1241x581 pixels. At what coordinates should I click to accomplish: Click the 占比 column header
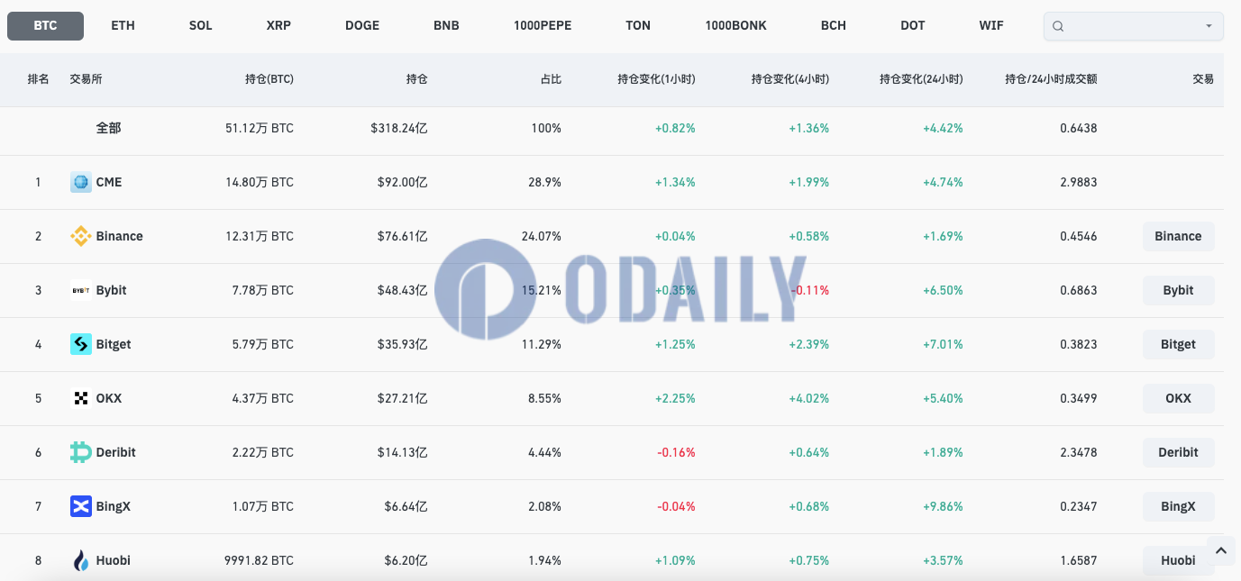(x=551, y=79)
